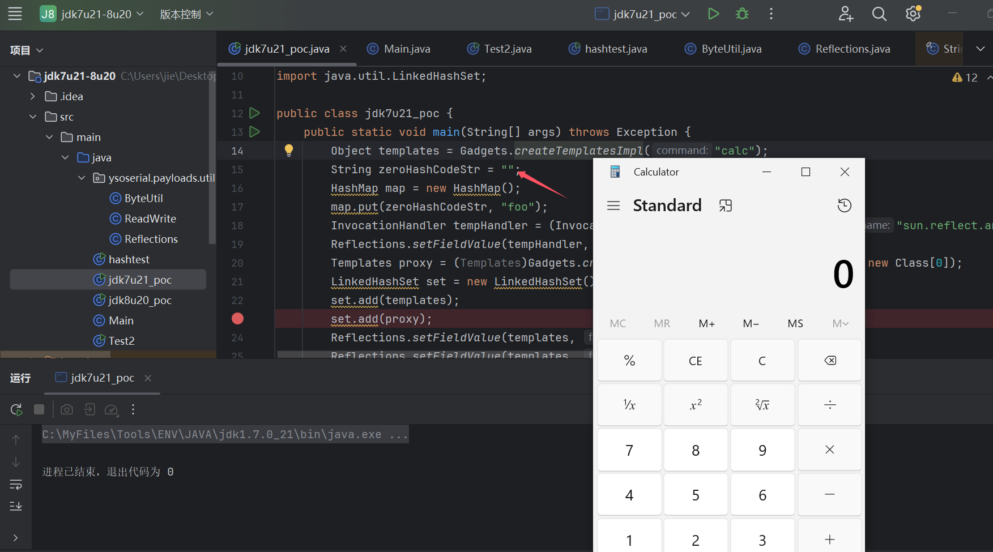The height and width of the screenshot is (552, 993).
Task: Collapse the ysoserial.payloads.util package
Action: 82,178
